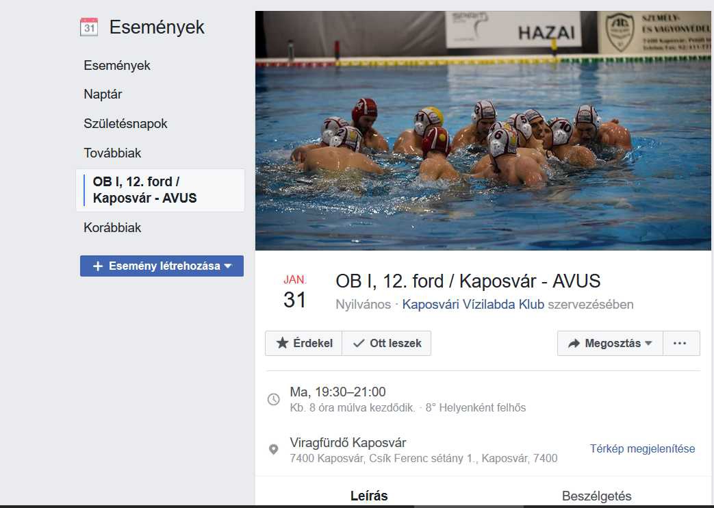
Task: Click the location pin icon beside Viragfürdő
Action: (x=273, y=450)
